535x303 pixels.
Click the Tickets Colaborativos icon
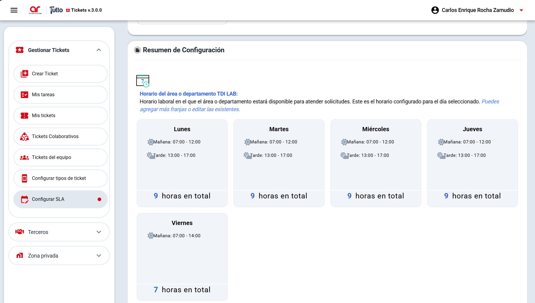pyautogui.click(x=24, y=137)
